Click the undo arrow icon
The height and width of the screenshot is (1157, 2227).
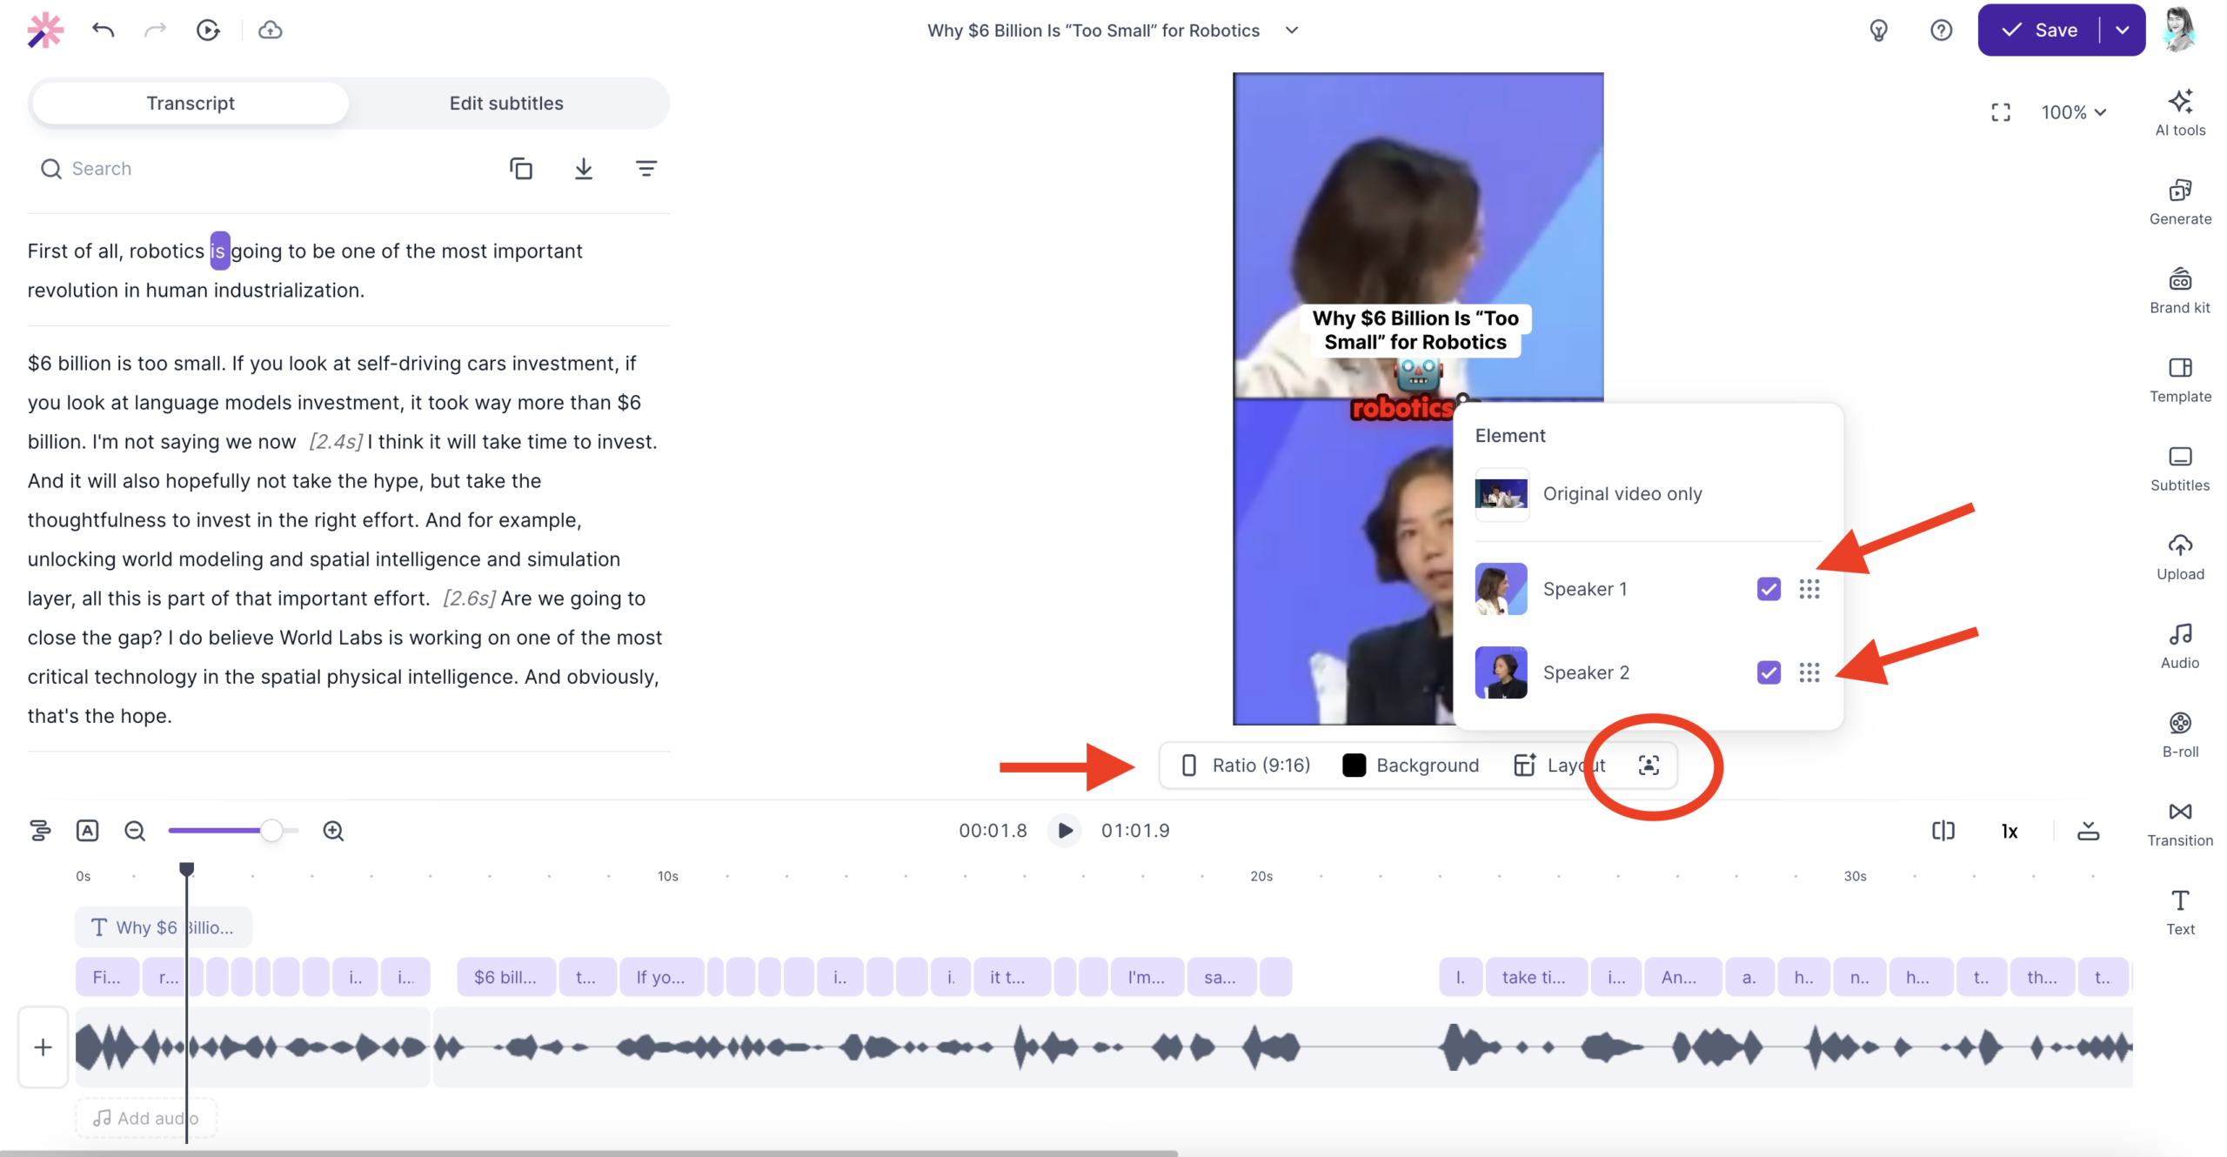(x=103, y=30)
